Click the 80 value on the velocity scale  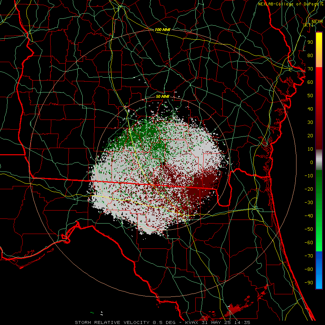click(x=310, y=55)
